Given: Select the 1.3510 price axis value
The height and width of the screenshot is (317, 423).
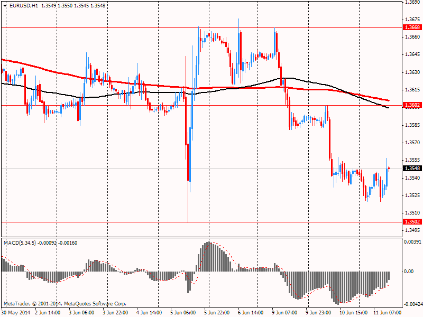Looking at the screenshot, I should pos(412,213).
